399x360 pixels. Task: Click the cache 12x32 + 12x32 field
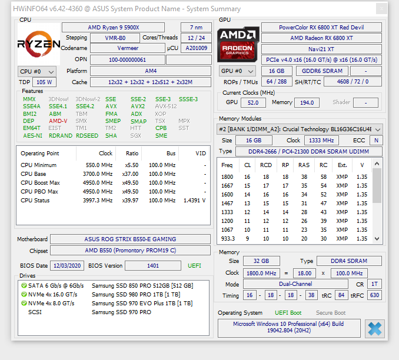click(x=151, y=82)
